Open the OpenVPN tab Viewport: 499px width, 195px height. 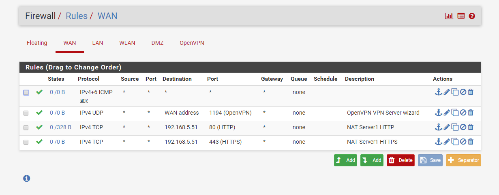(192, 43)
